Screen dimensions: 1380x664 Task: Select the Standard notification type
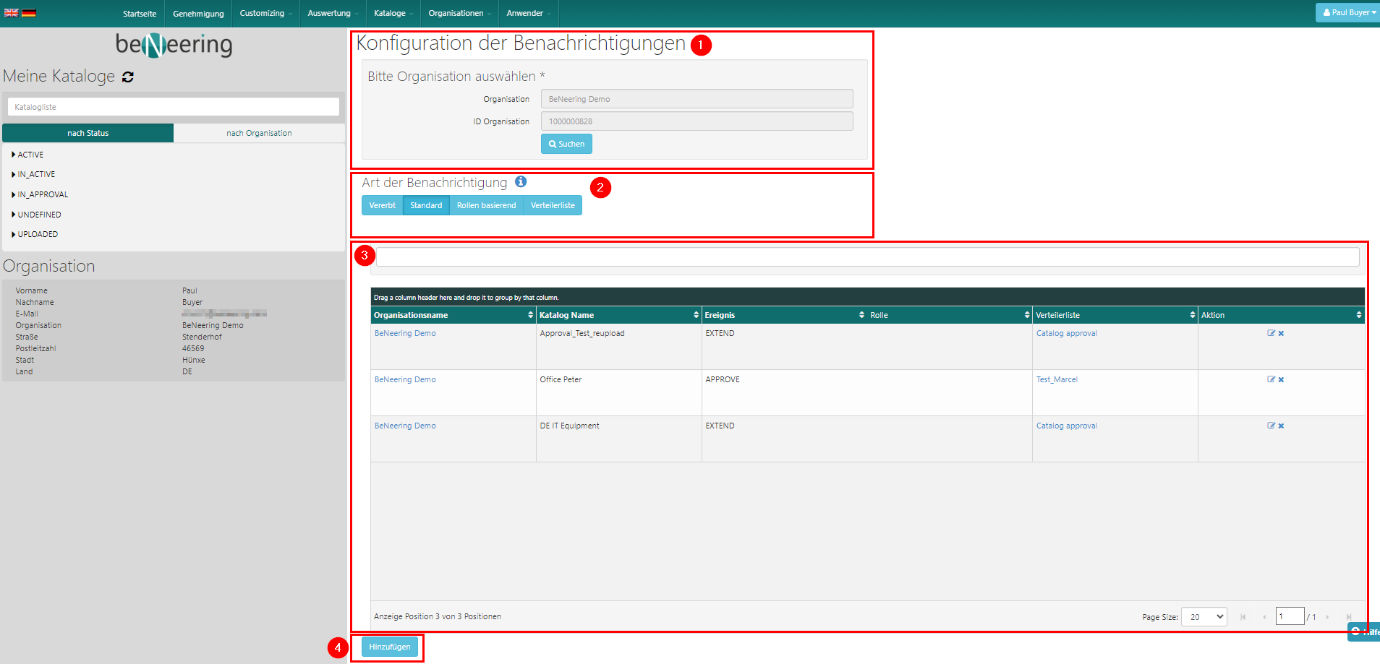426,205
